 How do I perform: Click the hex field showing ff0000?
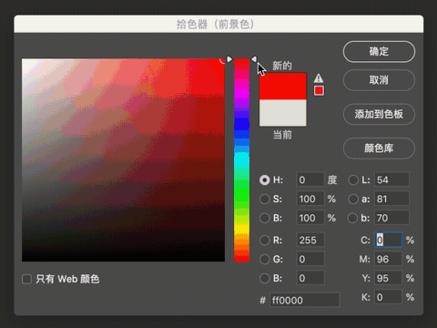305,300
